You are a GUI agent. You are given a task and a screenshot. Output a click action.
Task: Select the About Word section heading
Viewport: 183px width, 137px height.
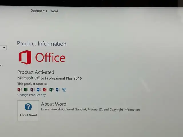(54, 104)
